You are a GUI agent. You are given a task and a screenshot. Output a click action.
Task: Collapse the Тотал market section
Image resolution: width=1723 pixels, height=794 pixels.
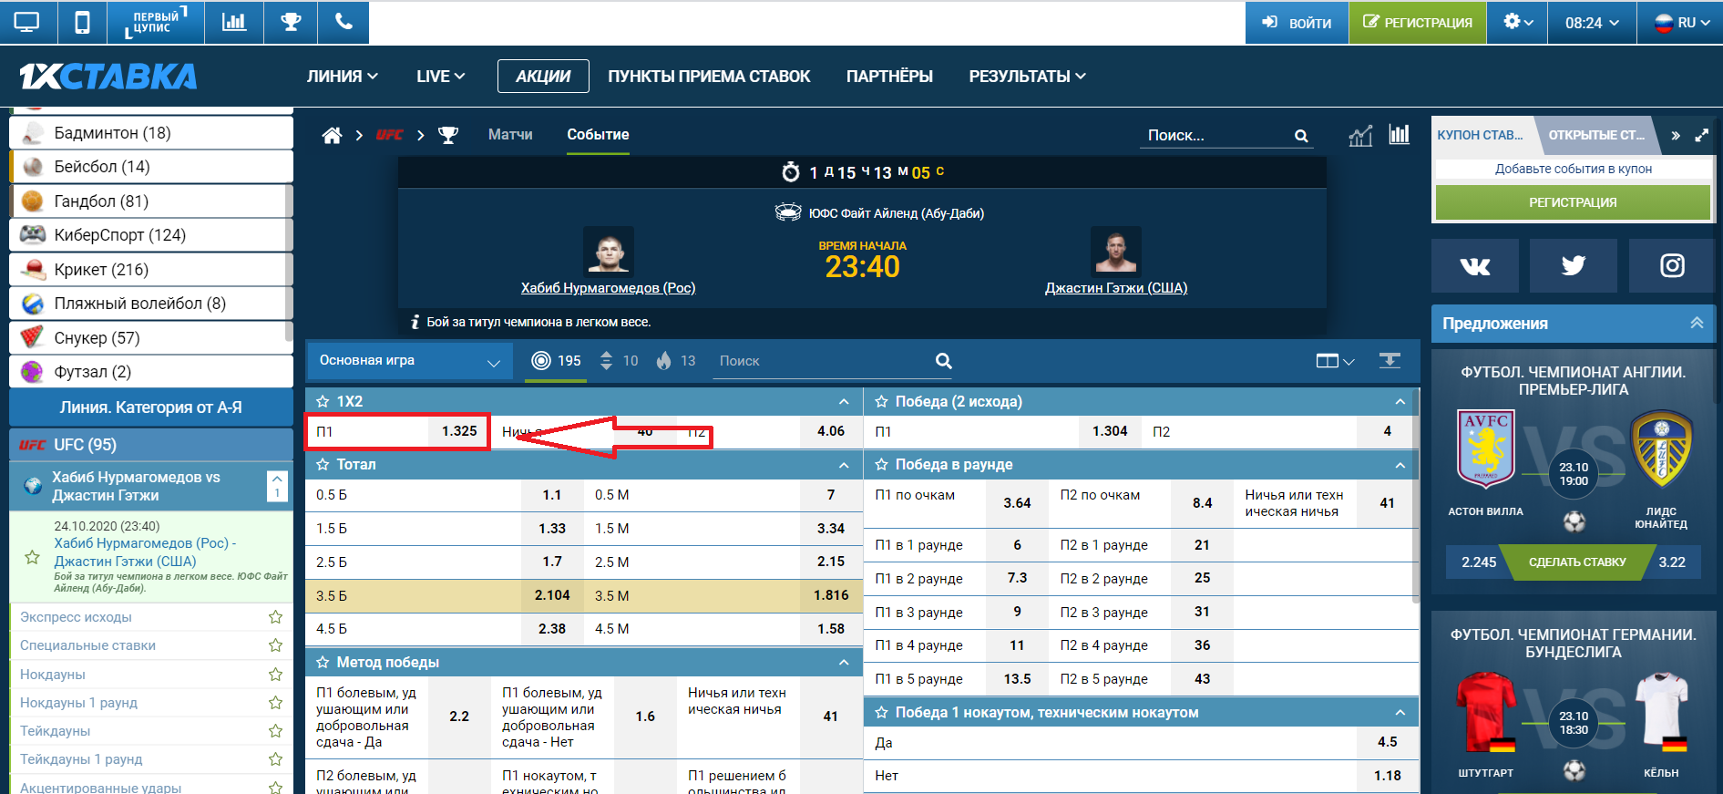pos(844,465)
